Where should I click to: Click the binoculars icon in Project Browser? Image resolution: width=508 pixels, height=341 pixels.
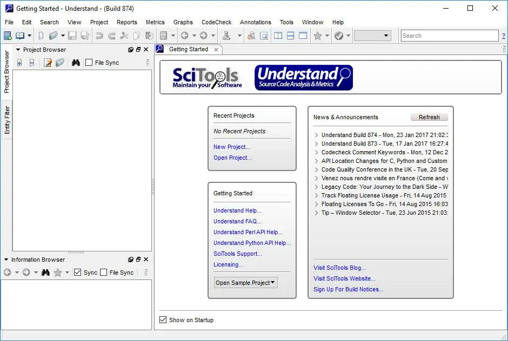click(x=76, y=63)
